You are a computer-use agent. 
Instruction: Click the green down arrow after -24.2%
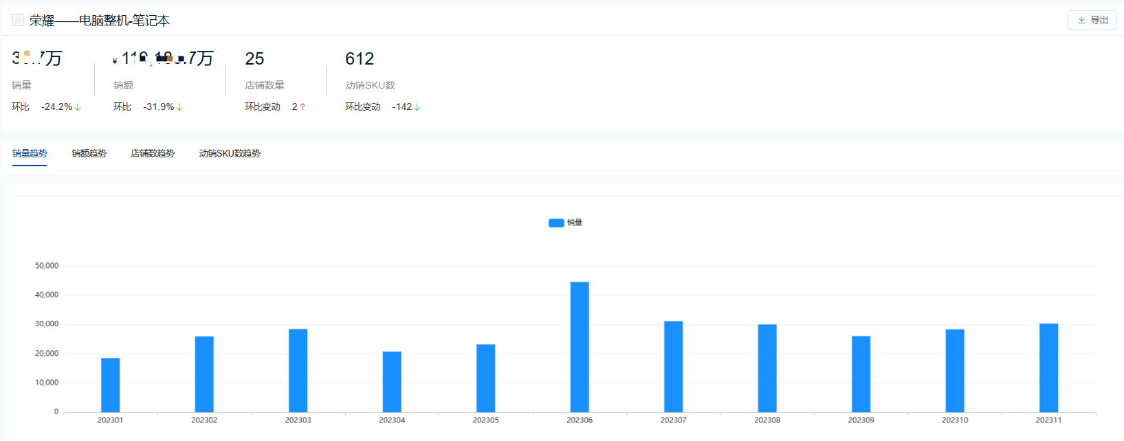point(78,107)
